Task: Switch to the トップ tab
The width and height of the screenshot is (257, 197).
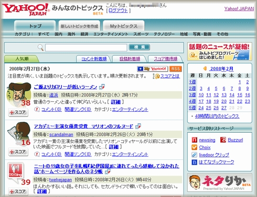Action: pyautogui.click(x=35, y=26)
